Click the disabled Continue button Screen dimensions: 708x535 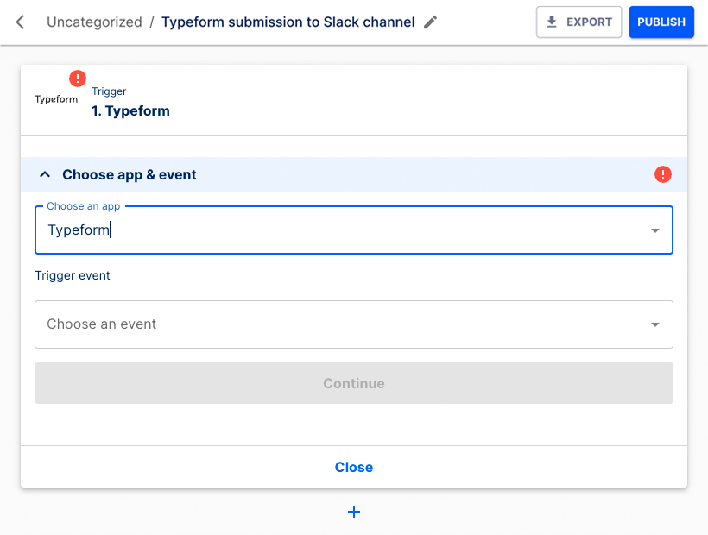tap(354, 382)
